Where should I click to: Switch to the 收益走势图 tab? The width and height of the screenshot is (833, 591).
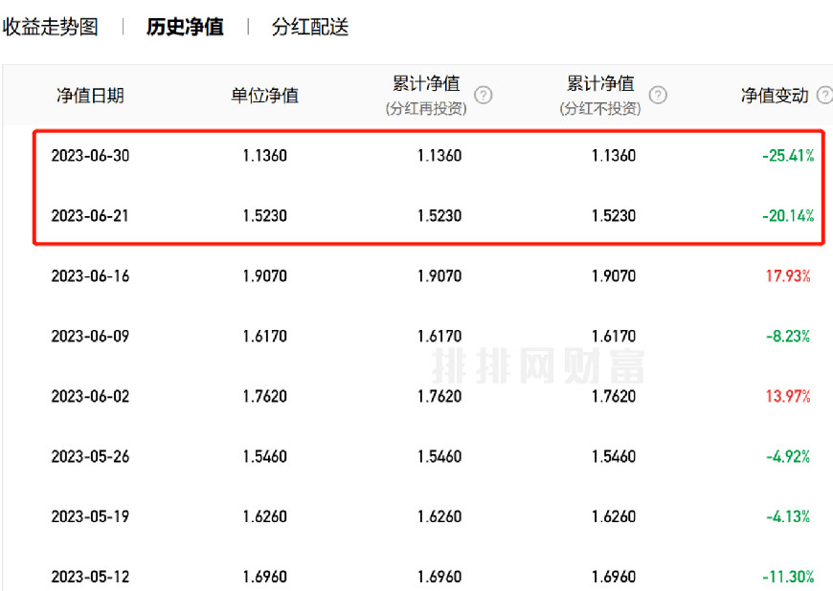pyautogui.click(x=50, y=27)
